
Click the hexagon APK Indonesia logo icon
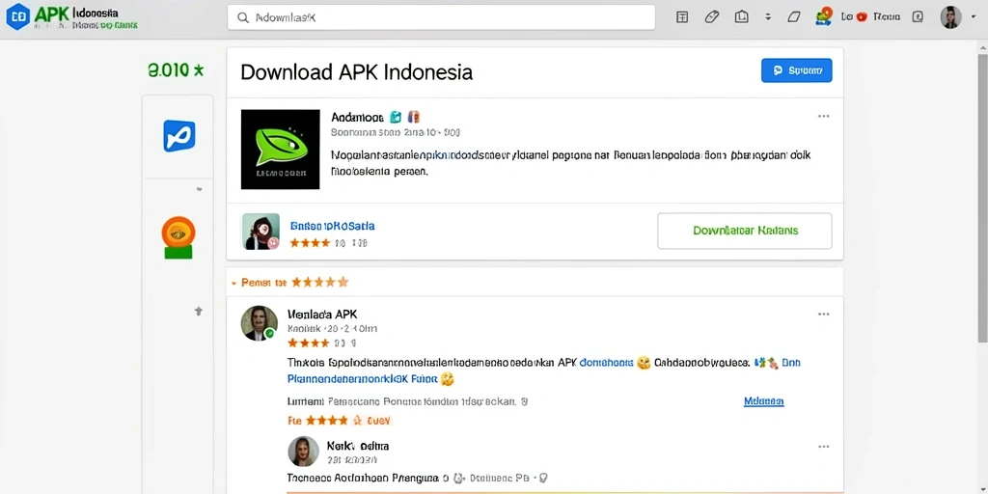click(17, 18)
